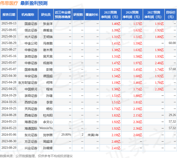Screen dimensions: 177x158
Task: Select analyst 张金洋
Action: tap(48, 24)
